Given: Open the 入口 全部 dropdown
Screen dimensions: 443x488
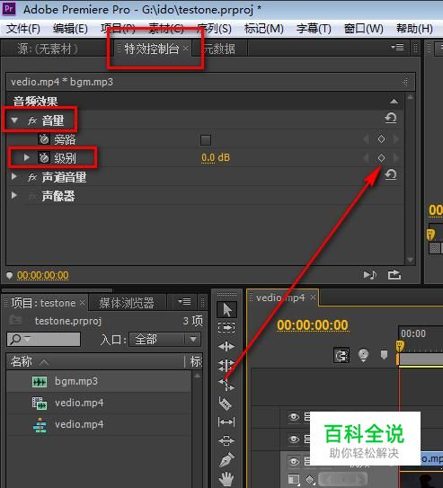Looking at the screenshot, I should tap(165, 339).
